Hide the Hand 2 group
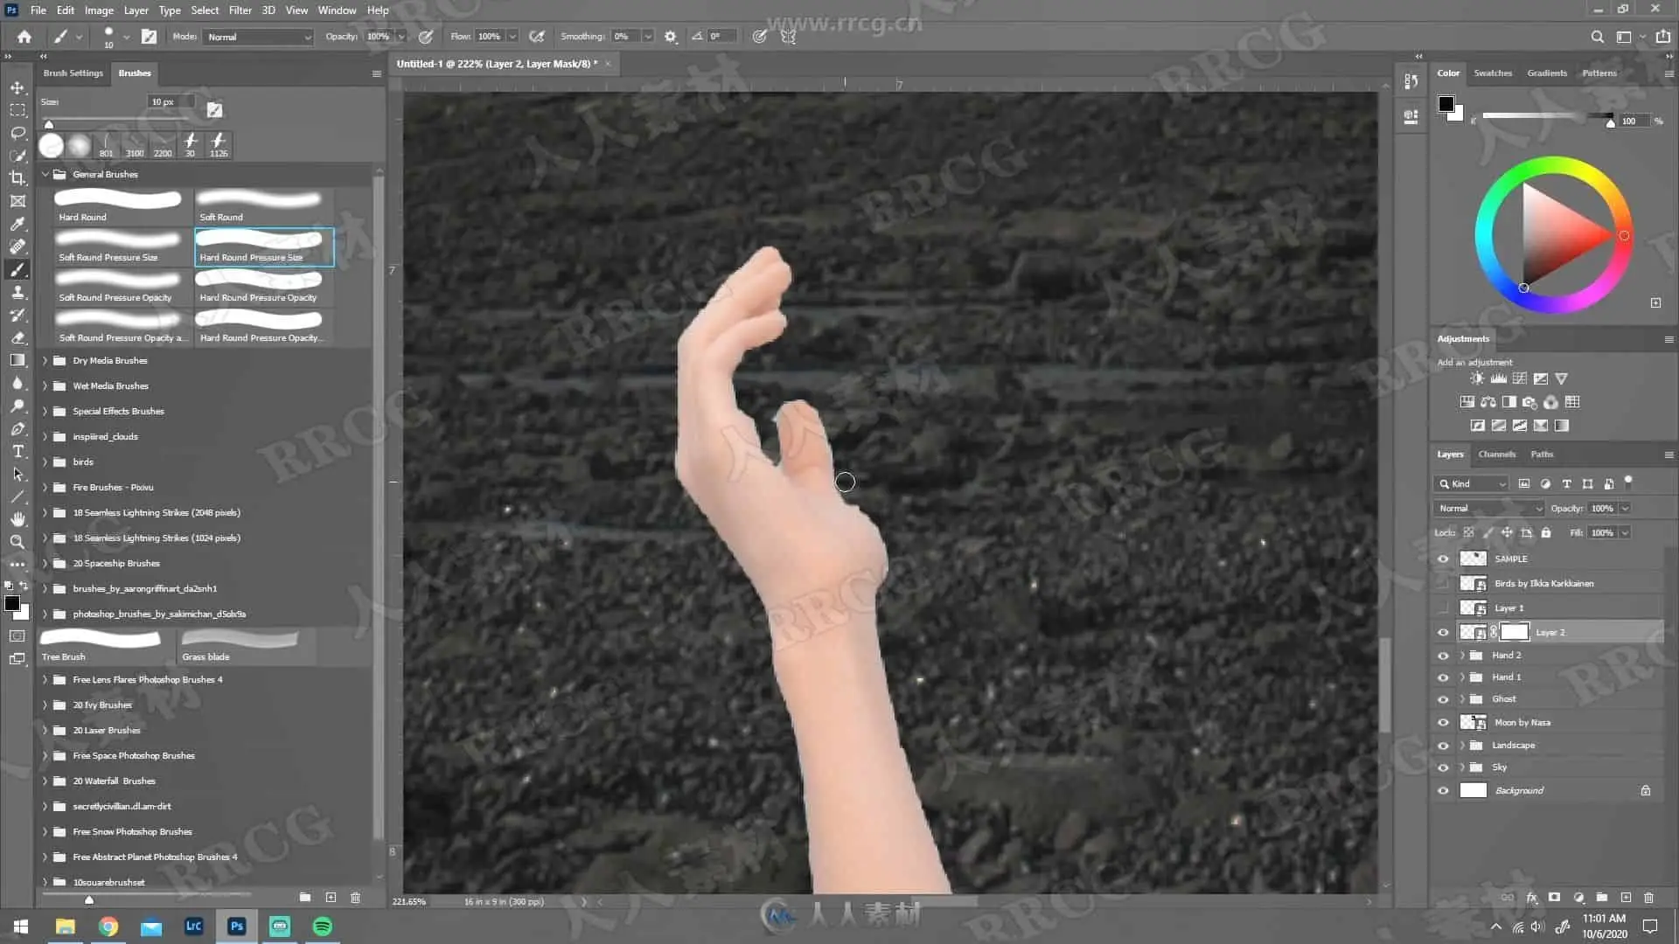1679x944 pixels. (1443, 655)
